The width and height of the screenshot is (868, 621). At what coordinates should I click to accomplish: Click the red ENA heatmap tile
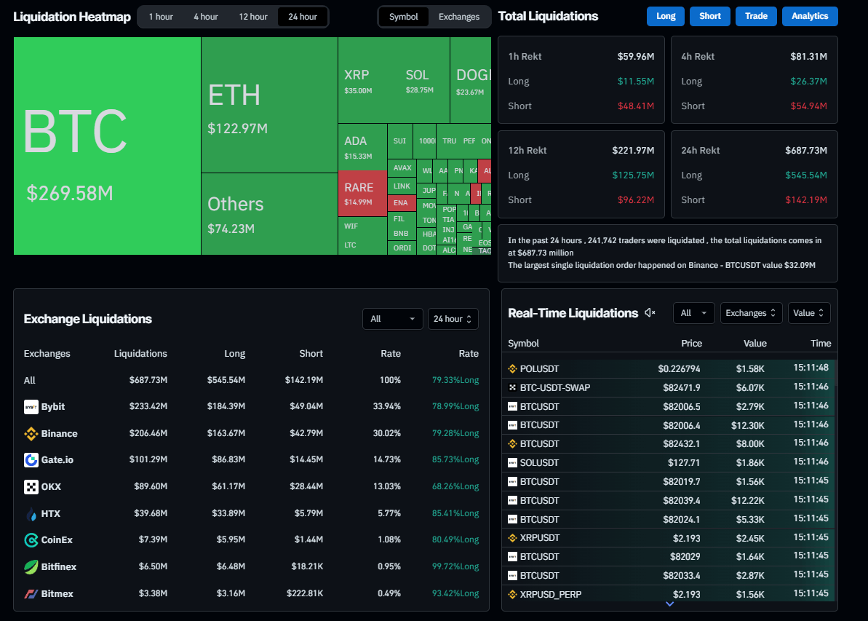click(x=402, y=202)
